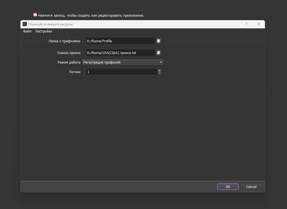
Task: Click browse icon next to Список прокси
Action: pyautogui.click(x=159, y=53)
